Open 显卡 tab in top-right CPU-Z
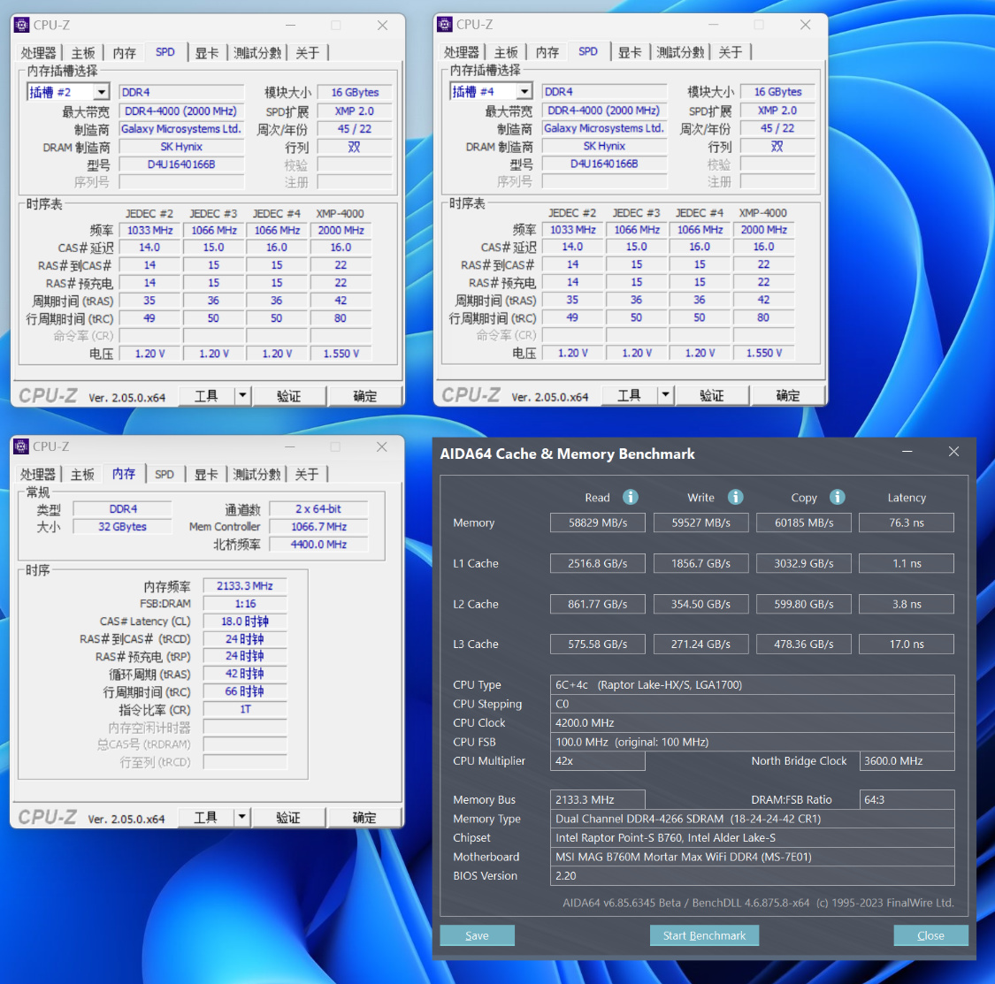 (630, 52)
